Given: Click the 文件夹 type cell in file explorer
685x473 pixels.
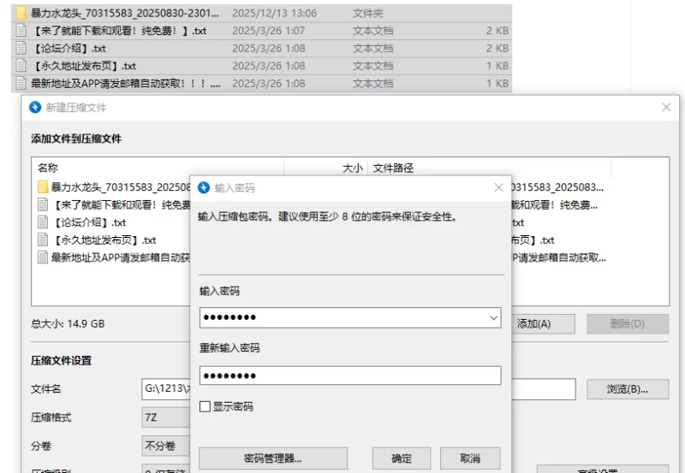Looking at the screenshot, I should [x=368, y=13].
